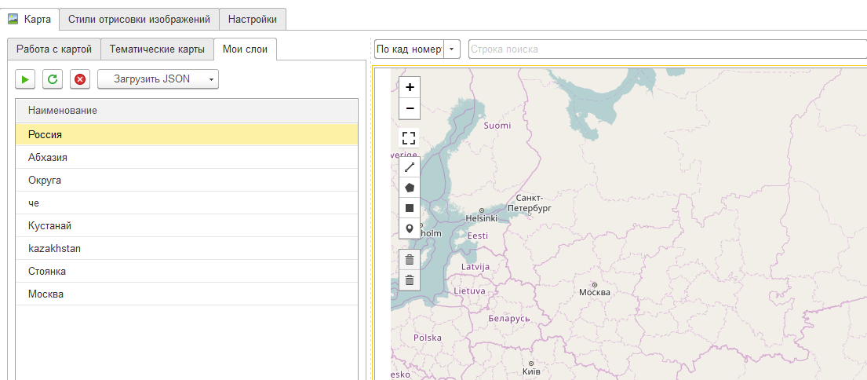This screenshot has height=380, width=867.
Task: Switch to the Стили отрисовки изображений tab
Action: pyautogui.click(x=139, y=19)
